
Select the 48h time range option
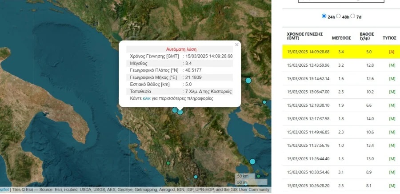tap(338, 16)
